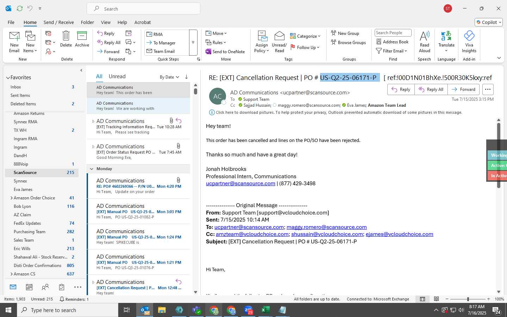507x317 pixels.
Task: Toggle the Copilot button
Action: click(489, 22)
